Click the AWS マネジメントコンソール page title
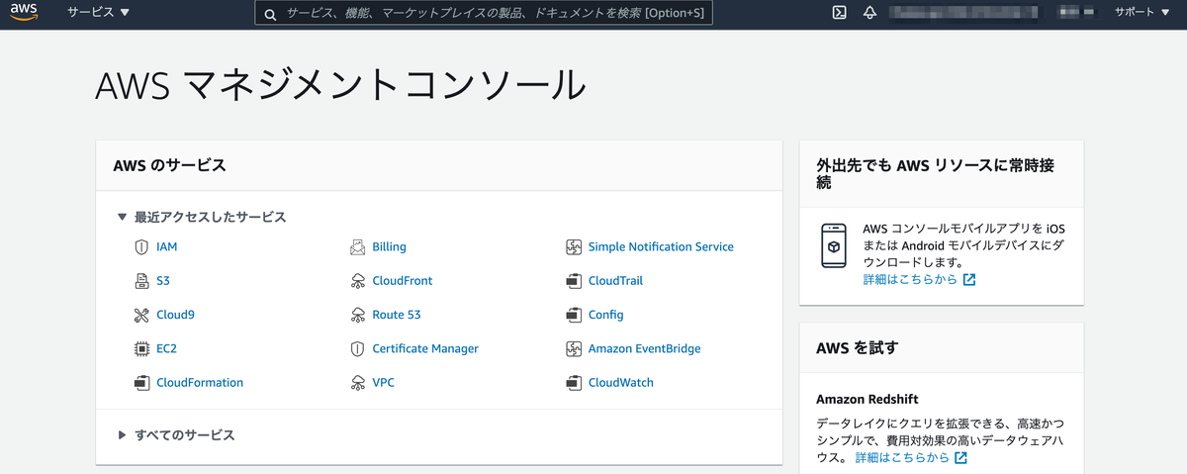The width and height of the screenshot is (1187, 474). coord(341,86)
